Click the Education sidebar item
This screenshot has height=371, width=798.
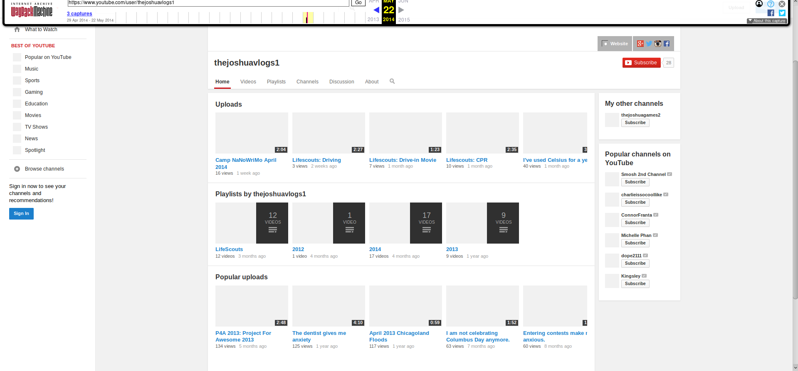(x=36, y=104)
